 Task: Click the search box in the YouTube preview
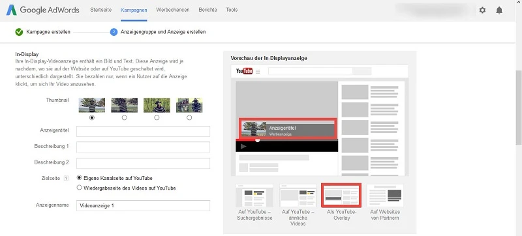311,71
